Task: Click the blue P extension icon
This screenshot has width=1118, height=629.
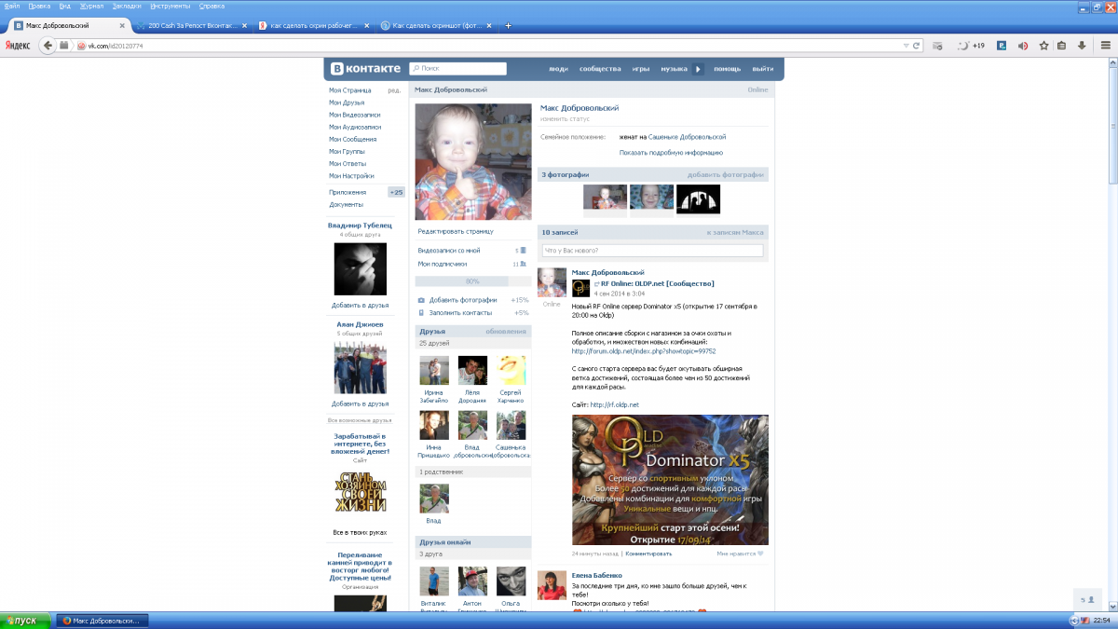Action: pos(1001,45)
